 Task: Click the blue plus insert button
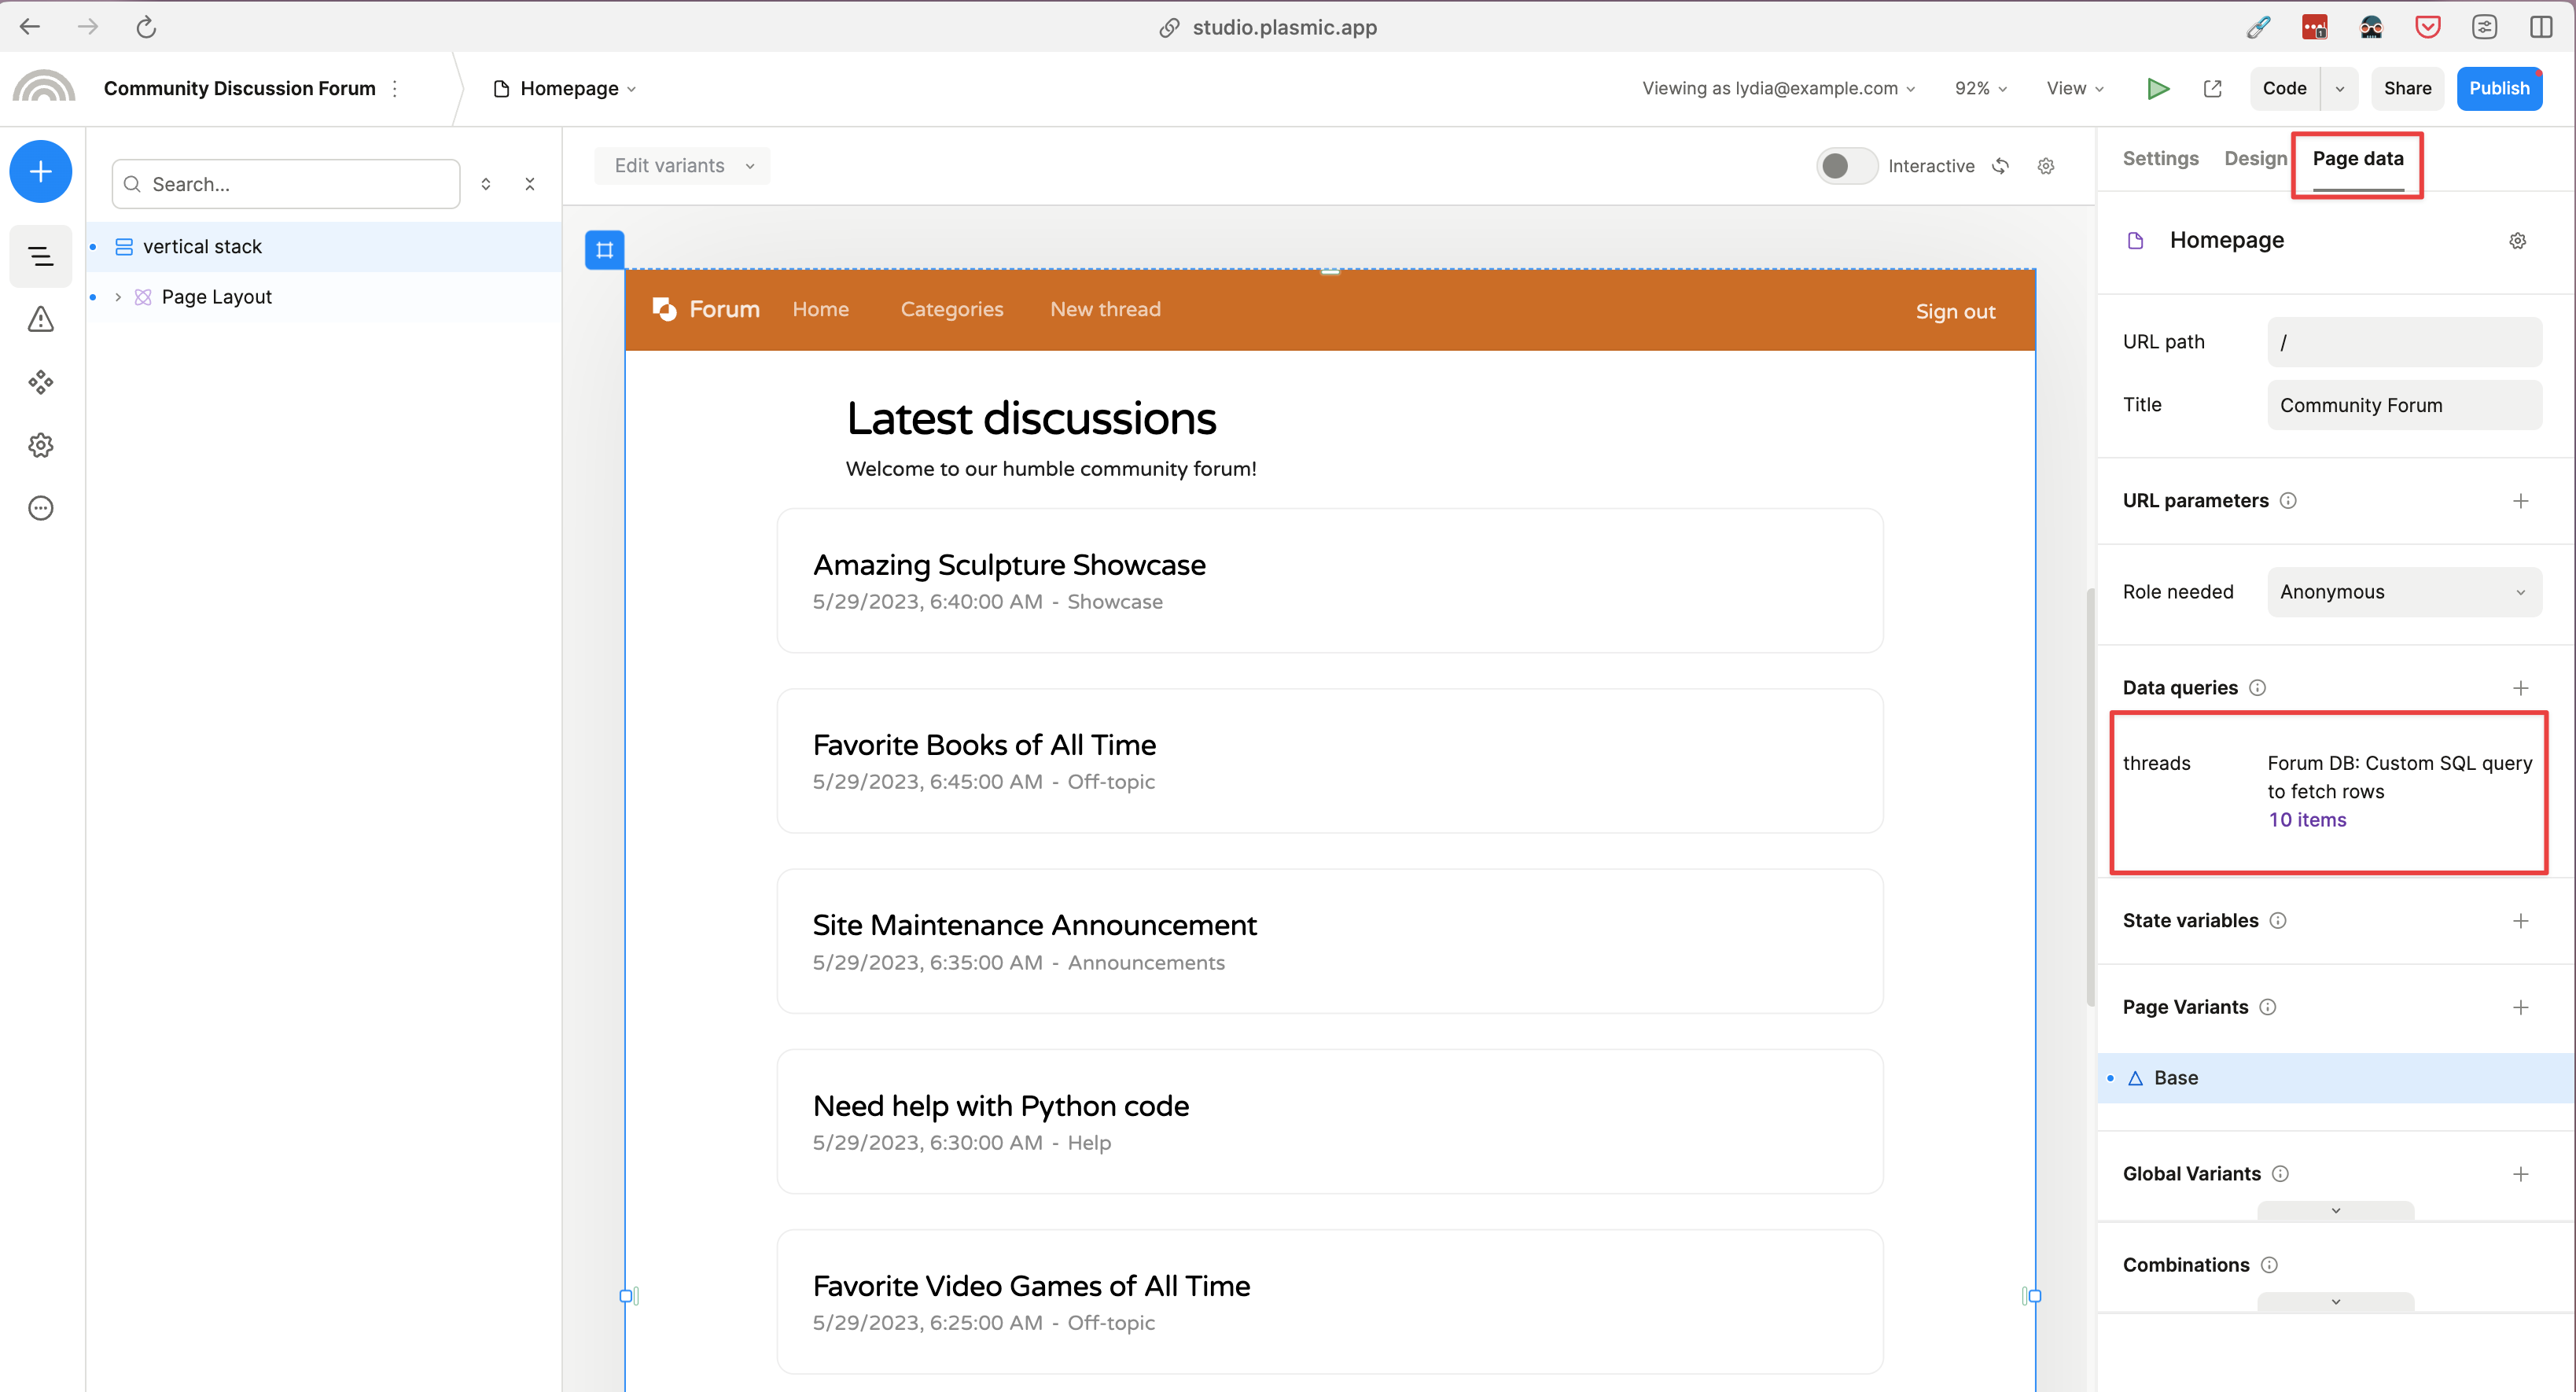pos(40,172)
